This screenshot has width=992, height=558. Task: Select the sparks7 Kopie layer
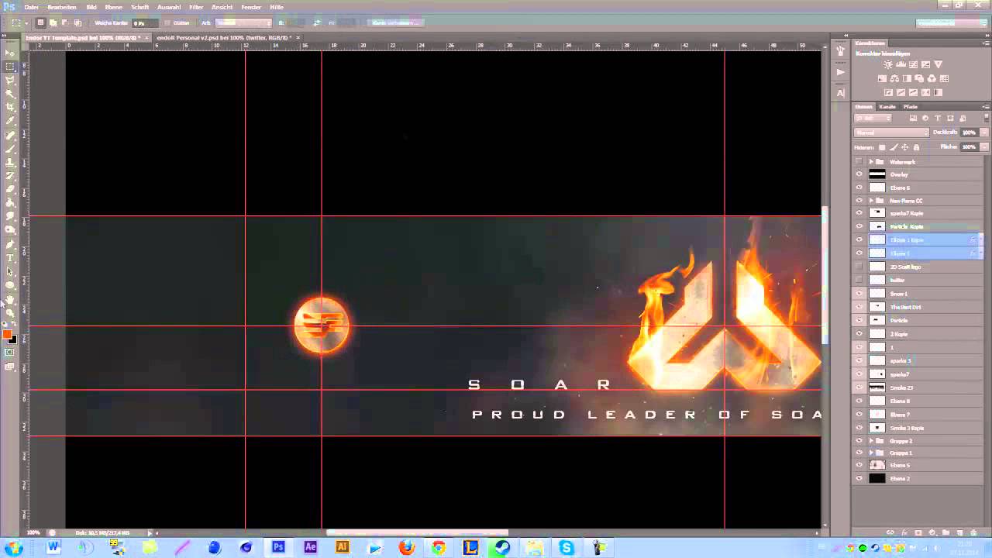tap(919, 213)
